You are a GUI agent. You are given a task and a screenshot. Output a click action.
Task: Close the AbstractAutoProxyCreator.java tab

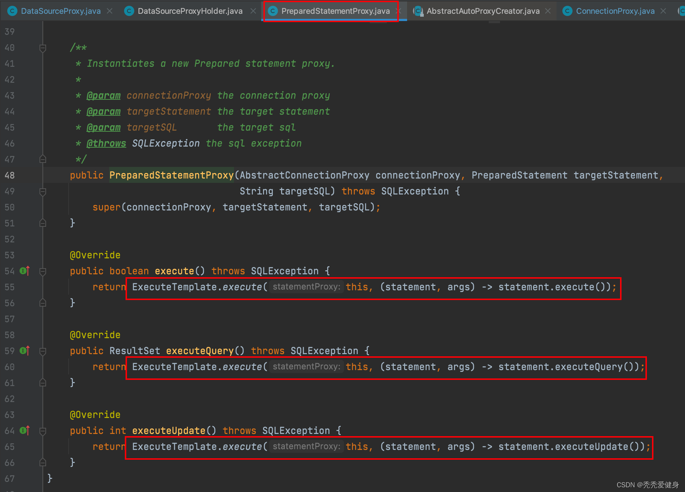[548, 11]
